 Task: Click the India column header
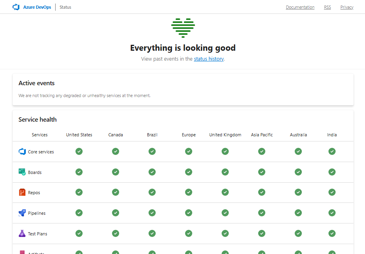pos(332,135)
